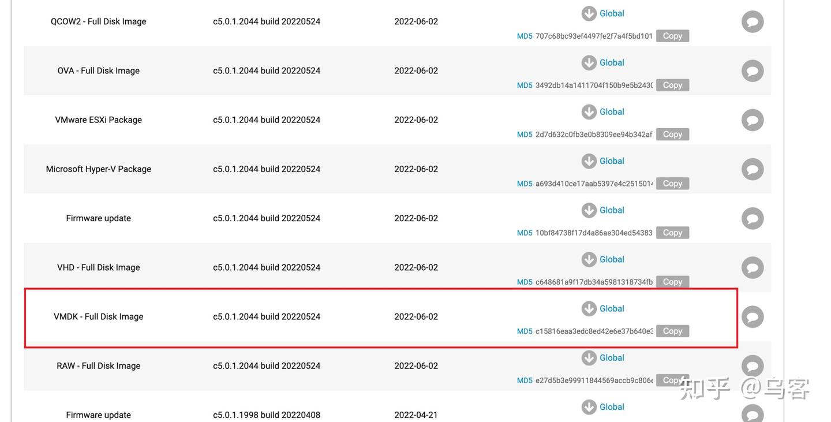Click the download icon in OVA row
The width and height of the screenshot is (831, 422).
[589, 62]
